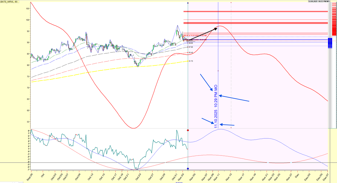Click the 87.86 moving average value
Screen dimensions: 337x183
[x=191, y=47]
